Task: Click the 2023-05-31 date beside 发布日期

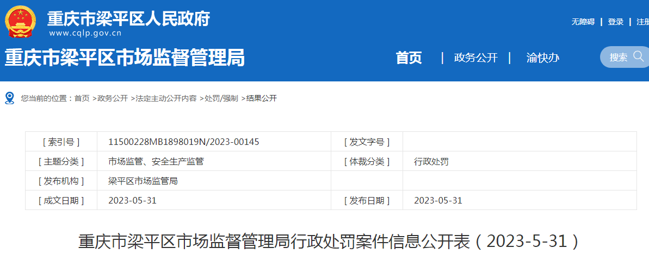Action: point(438,200)
